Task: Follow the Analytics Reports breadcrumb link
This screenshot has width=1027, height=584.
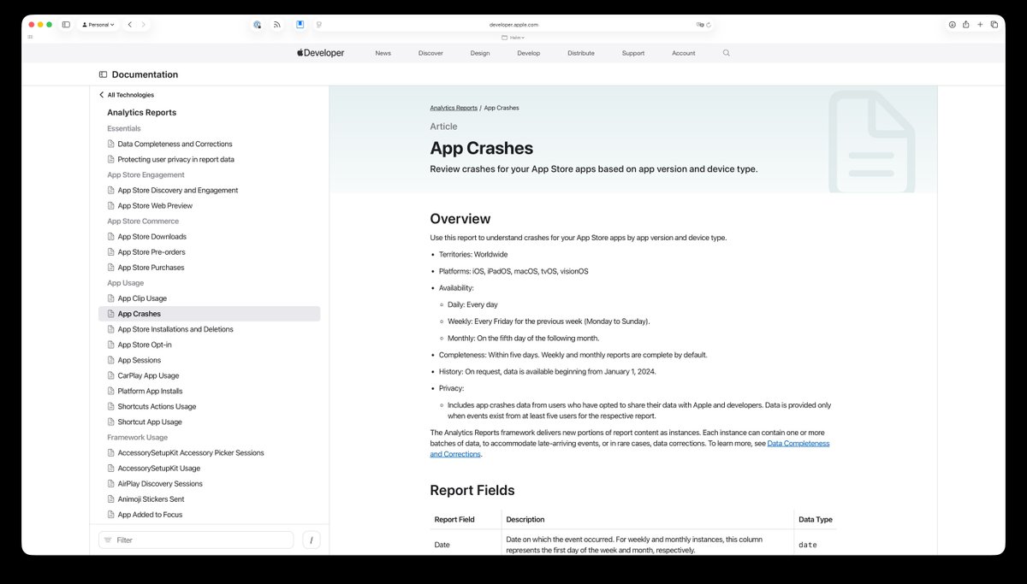Action: (x=454, y=108)
